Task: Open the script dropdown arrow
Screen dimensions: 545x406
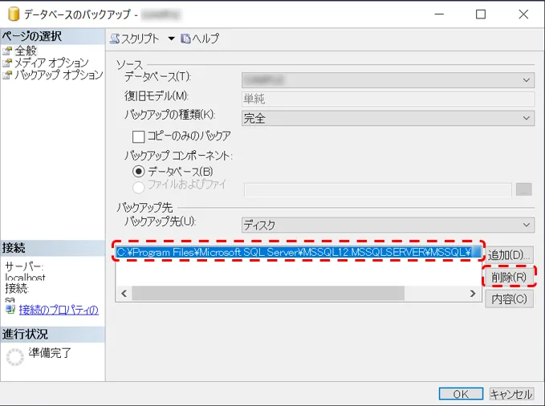Action: [x=172, y=39]
